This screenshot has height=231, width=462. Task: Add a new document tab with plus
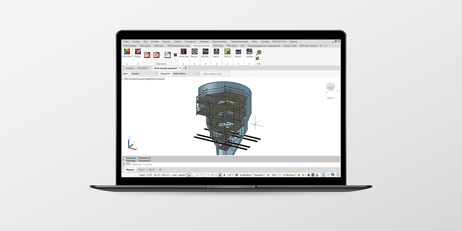(186, 68)
